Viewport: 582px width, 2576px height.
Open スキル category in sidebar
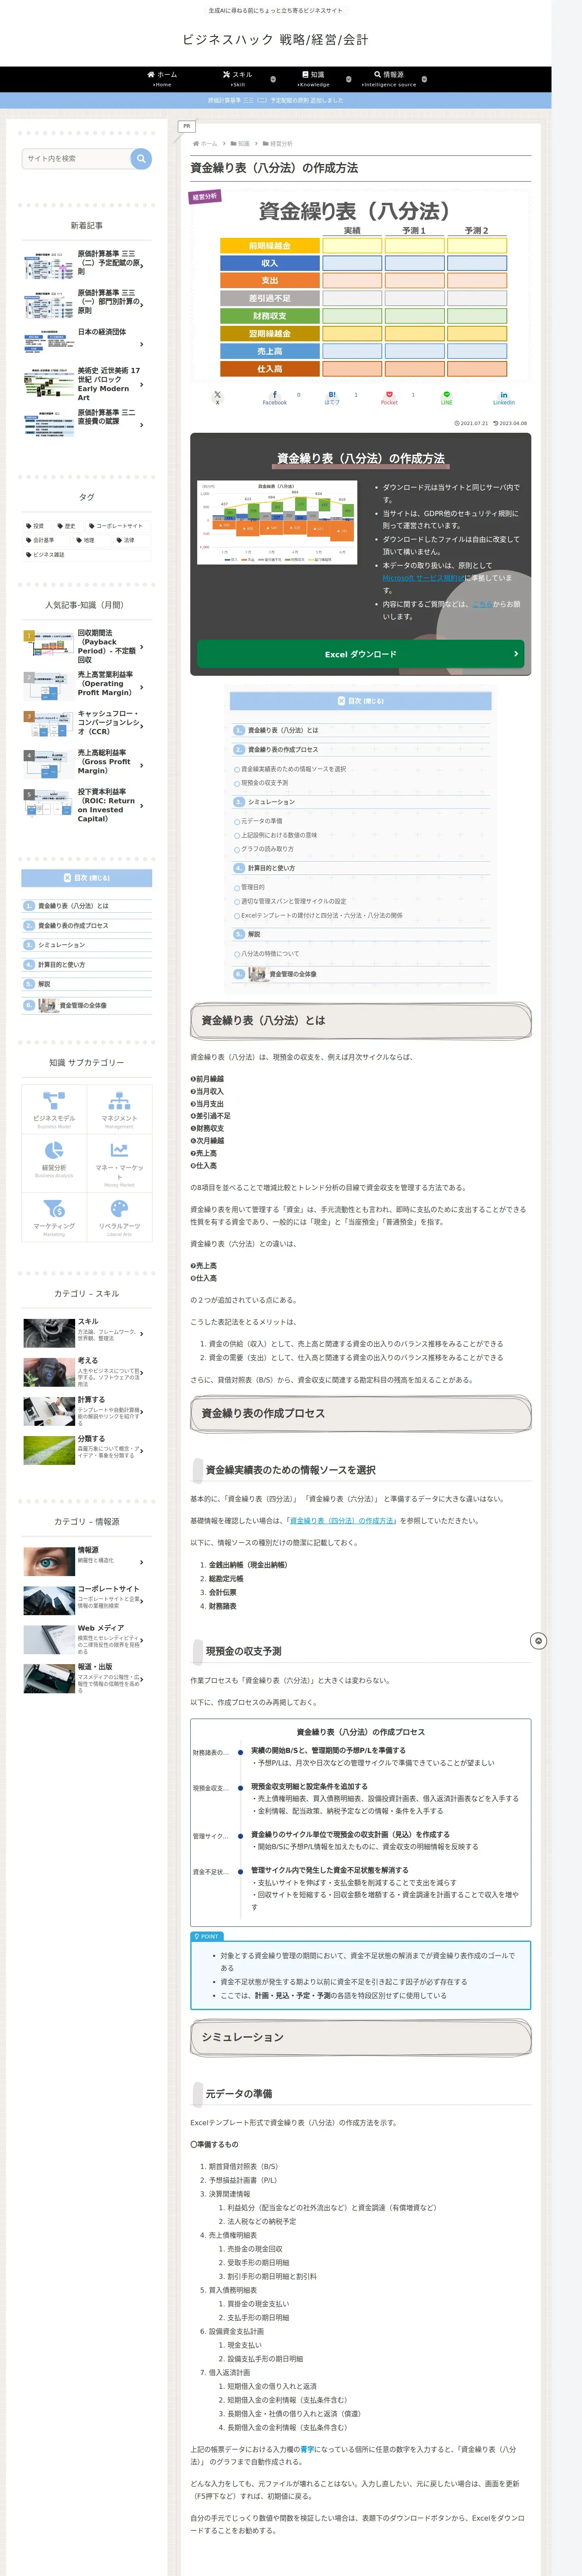coord(87,1333)
